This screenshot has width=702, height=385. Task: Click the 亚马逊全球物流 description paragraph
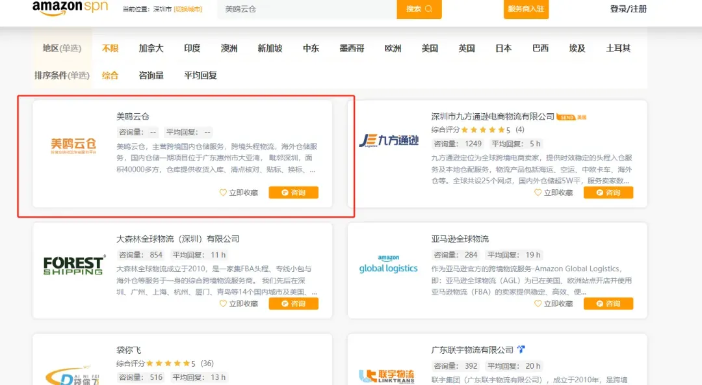tap(532, 280)
